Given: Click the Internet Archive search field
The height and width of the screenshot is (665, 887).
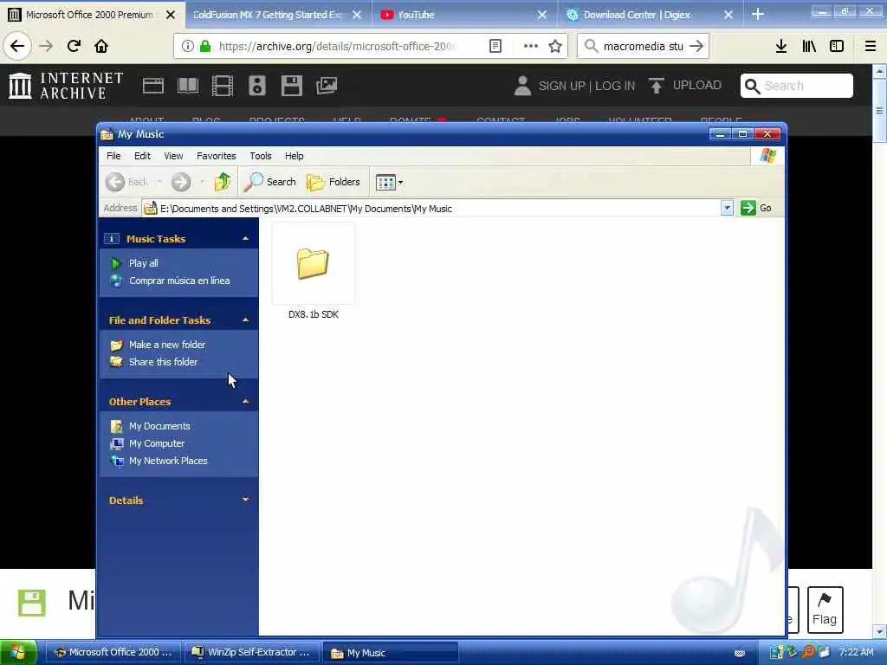Looking at the screenshot, I should coord(797,86).
